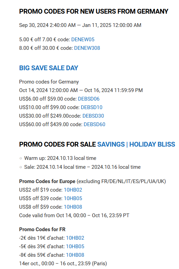
Task: Open FR code 10HB02 for -2€
Action: [75, 238]
